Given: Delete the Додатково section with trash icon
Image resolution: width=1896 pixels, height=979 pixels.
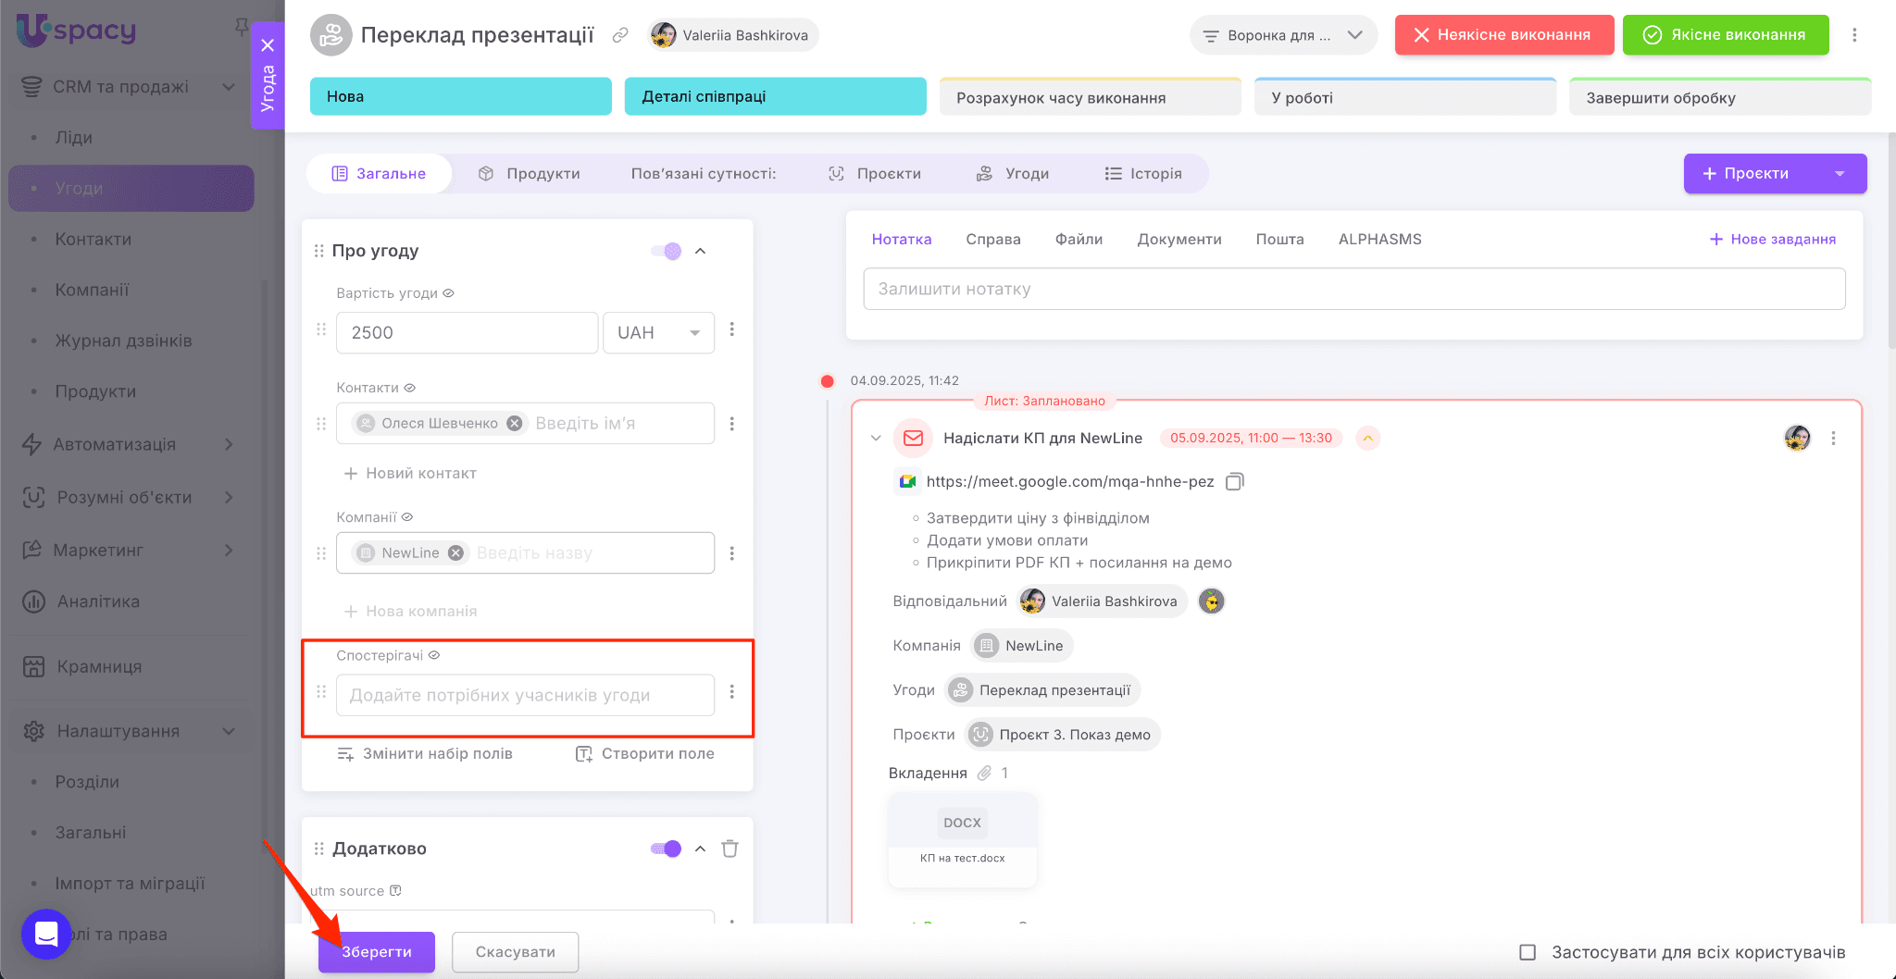Looking at the screenshot, I should click(730, 849).
